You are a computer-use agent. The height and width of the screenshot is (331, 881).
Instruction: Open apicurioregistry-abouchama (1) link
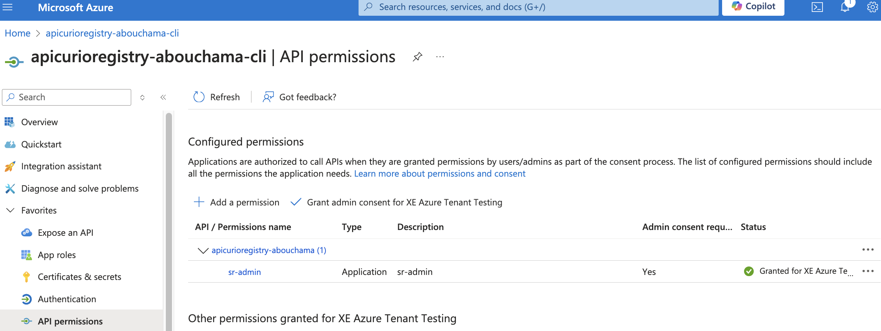coord(269,250)
